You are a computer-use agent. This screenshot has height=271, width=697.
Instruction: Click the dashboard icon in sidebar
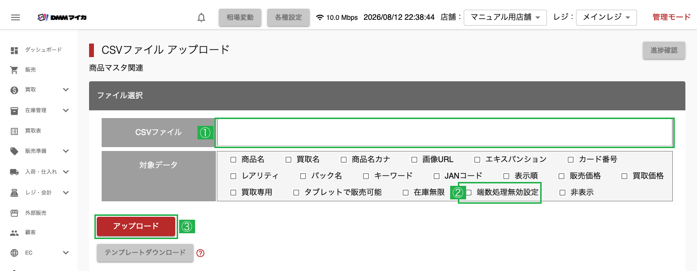click(x=15, y=50)
